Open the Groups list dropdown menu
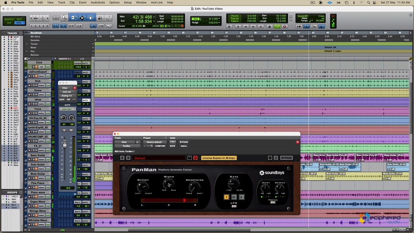 (x=21, y=192)
